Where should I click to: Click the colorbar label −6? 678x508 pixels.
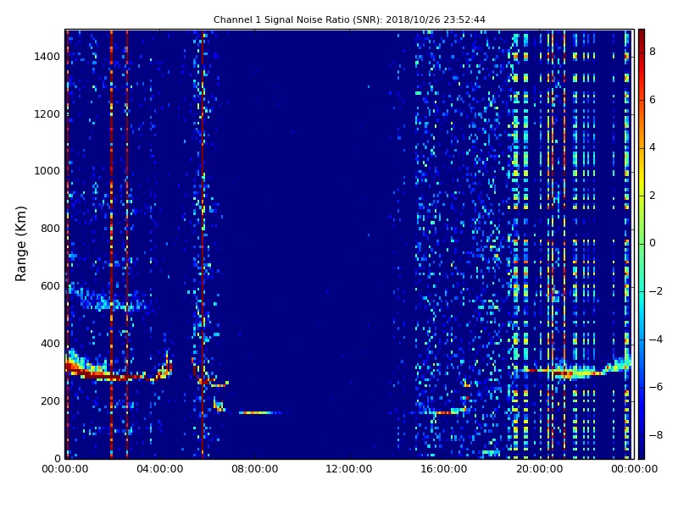point(656,387)
